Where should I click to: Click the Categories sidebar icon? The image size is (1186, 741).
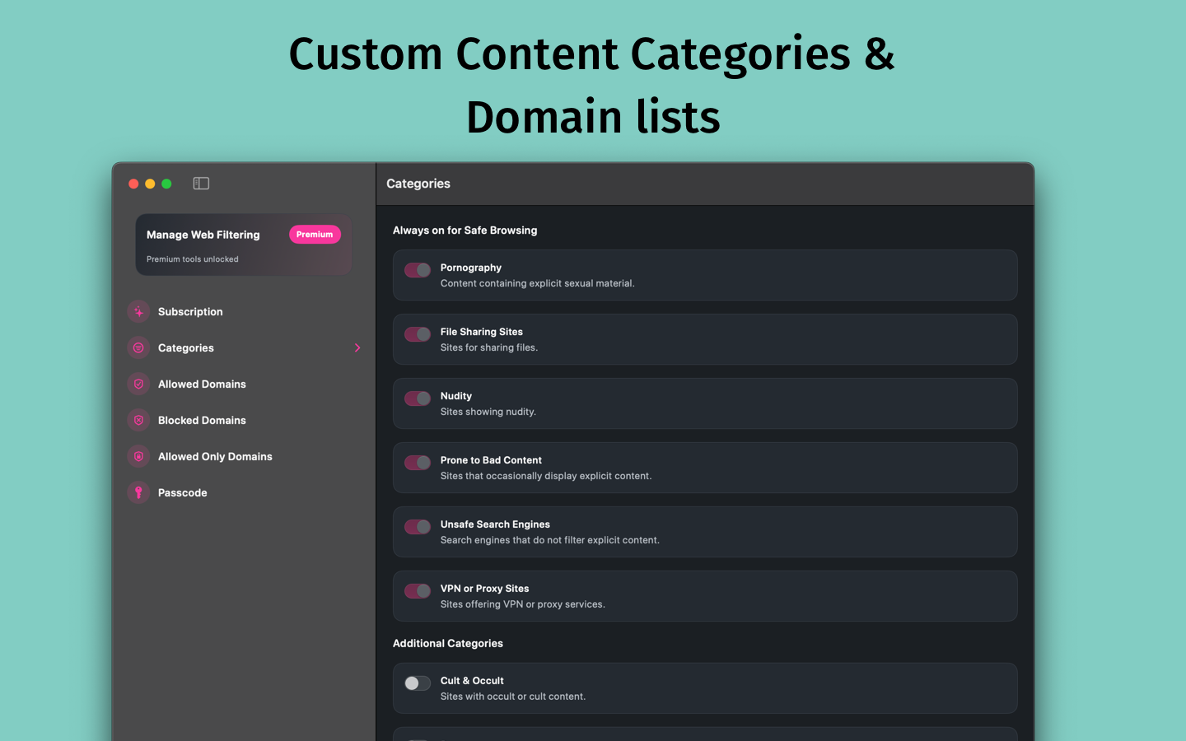[138, 348]
